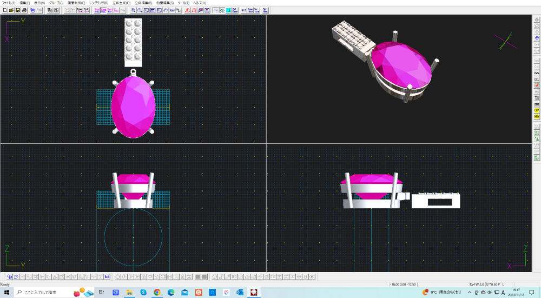Toggle the IME input mode A indicator
541x298 pixels.
click(503, 293)
